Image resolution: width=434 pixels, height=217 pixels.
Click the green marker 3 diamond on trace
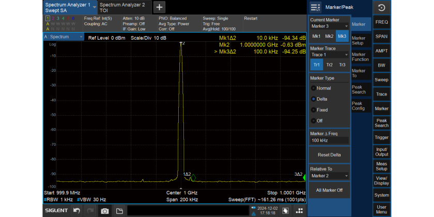point(304,178)
